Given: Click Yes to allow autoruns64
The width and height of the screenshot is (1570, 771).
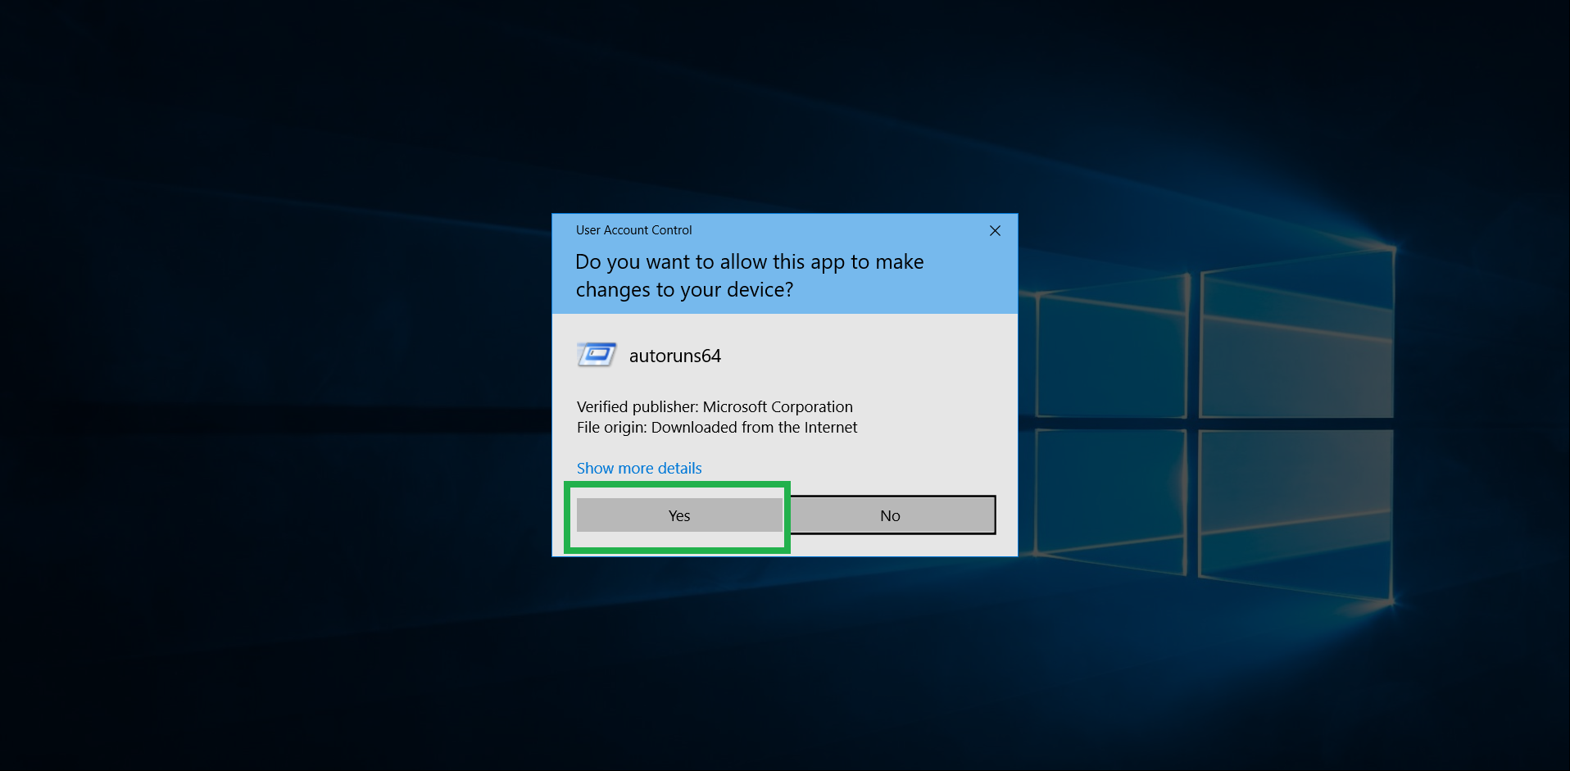Looking at the screenshot, I should point(679,515).
